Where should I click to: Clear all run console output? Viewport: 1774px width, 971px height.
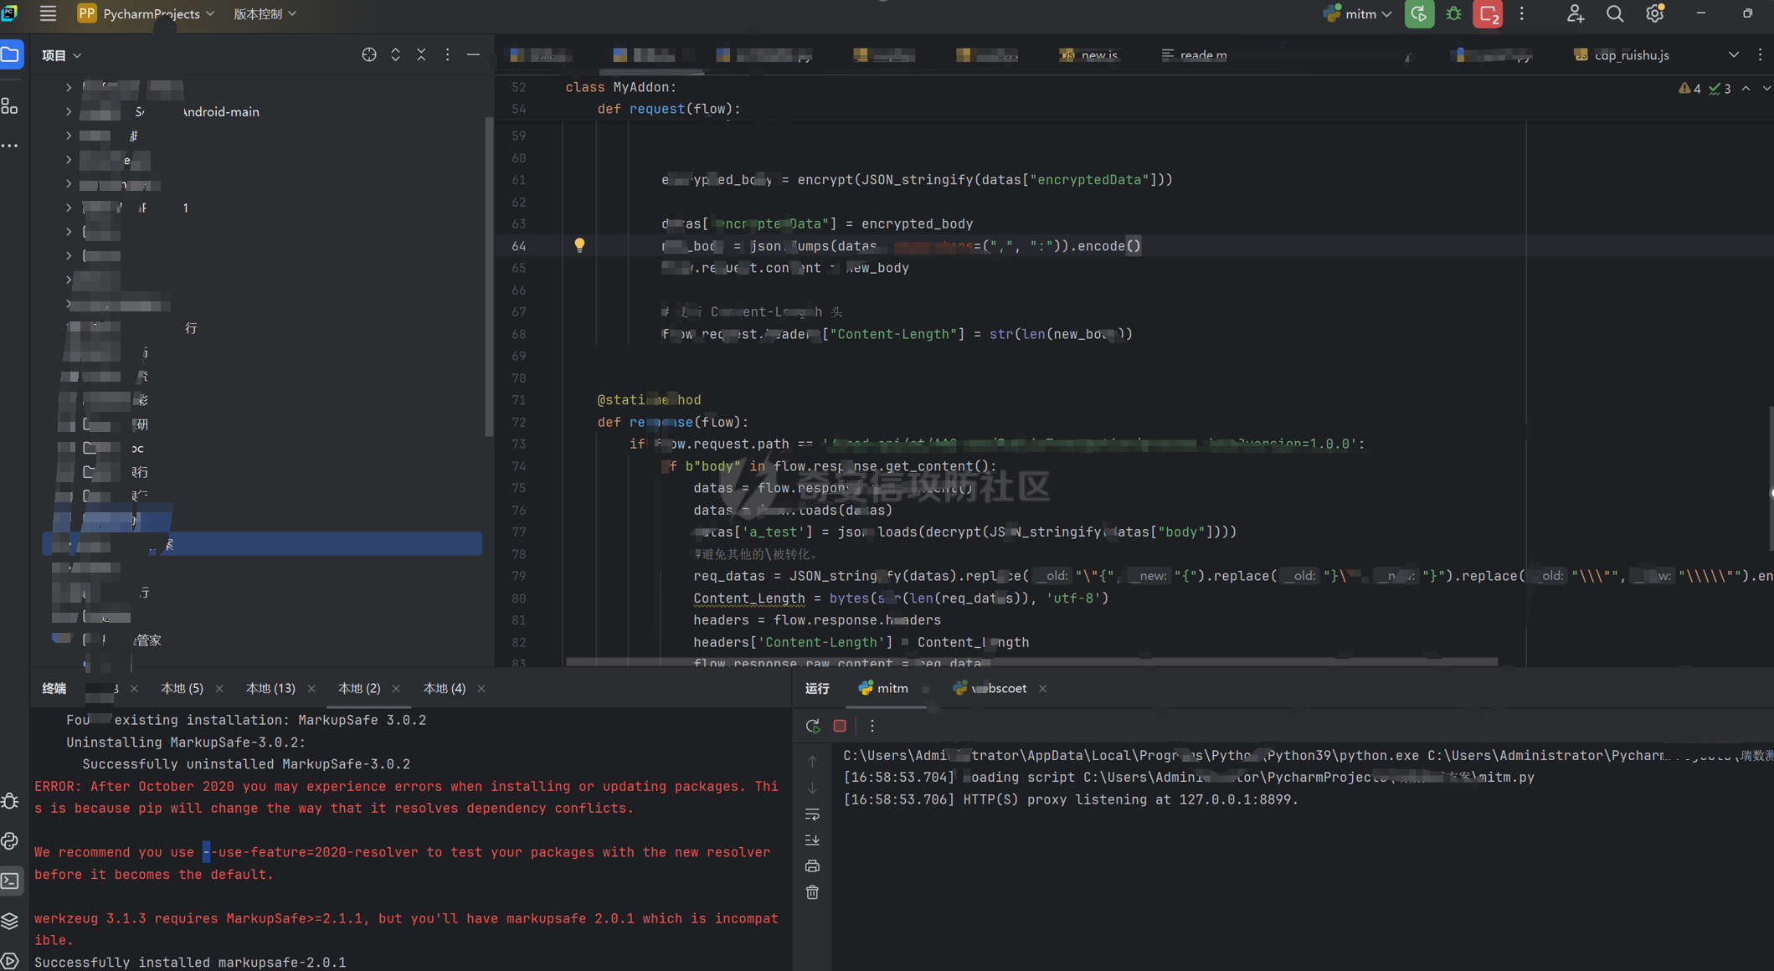812,892
